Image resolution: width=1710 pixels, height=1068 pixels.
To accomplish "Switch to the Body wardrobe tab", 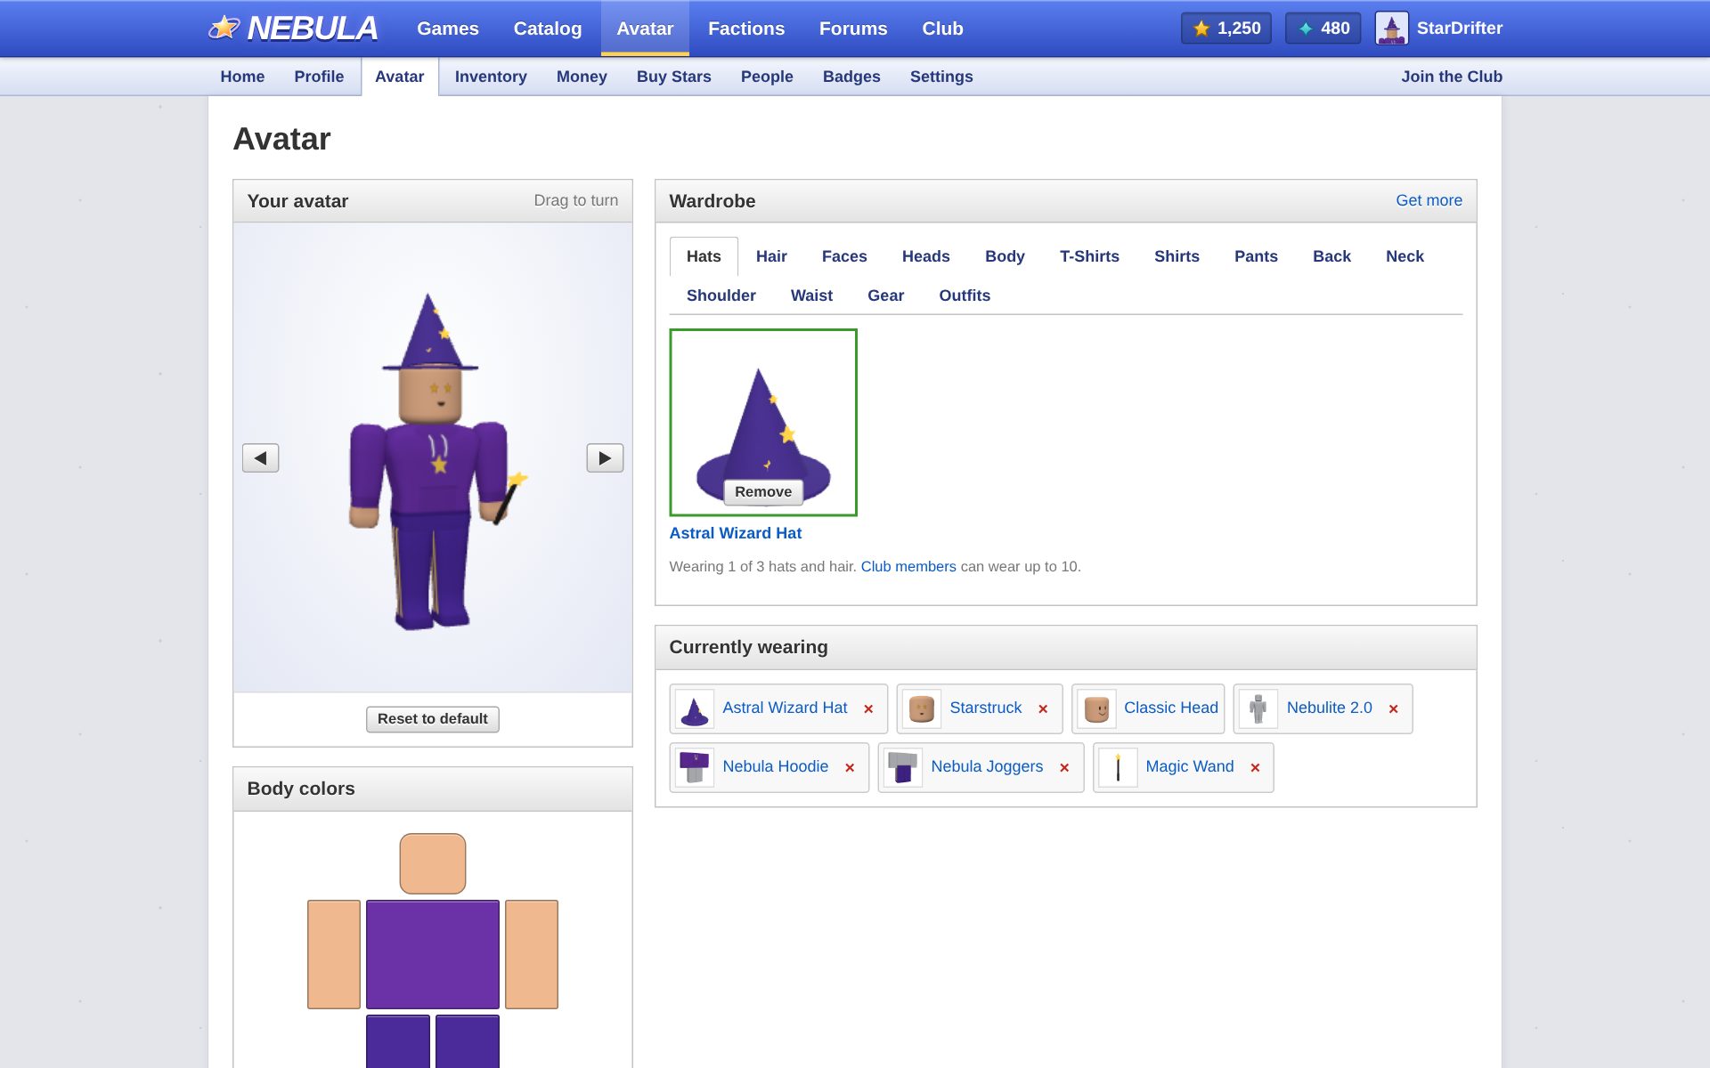I will click(1005, 256).
